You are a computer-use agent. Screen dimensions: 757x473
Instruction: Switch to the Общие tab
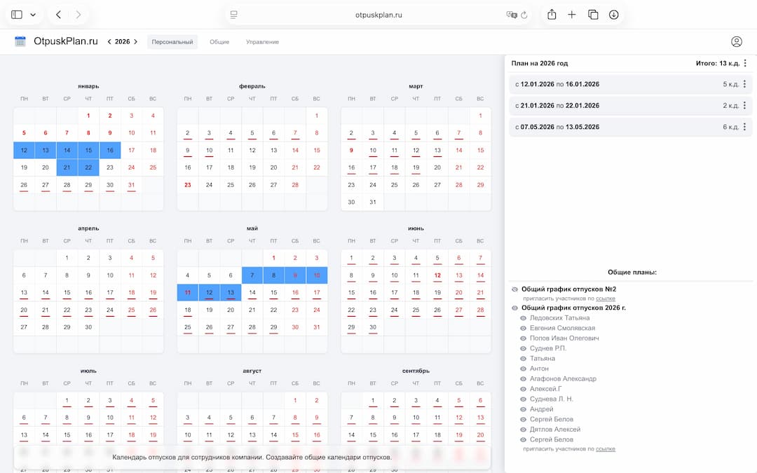click(219, 42)
